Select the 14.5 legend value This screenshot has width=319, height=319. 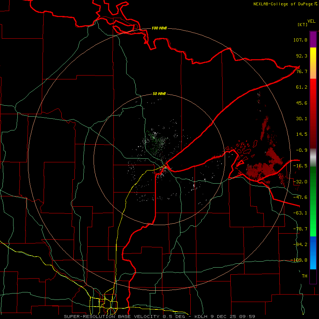pos(302,134)
